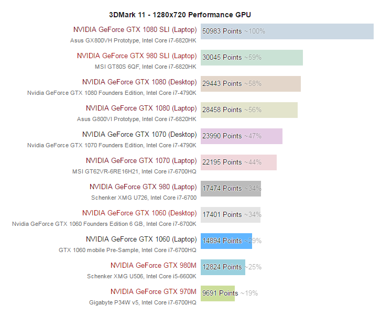Click the green 9691 Points bar
Screen dimensions: 381x316
click(x=217, y=293)
